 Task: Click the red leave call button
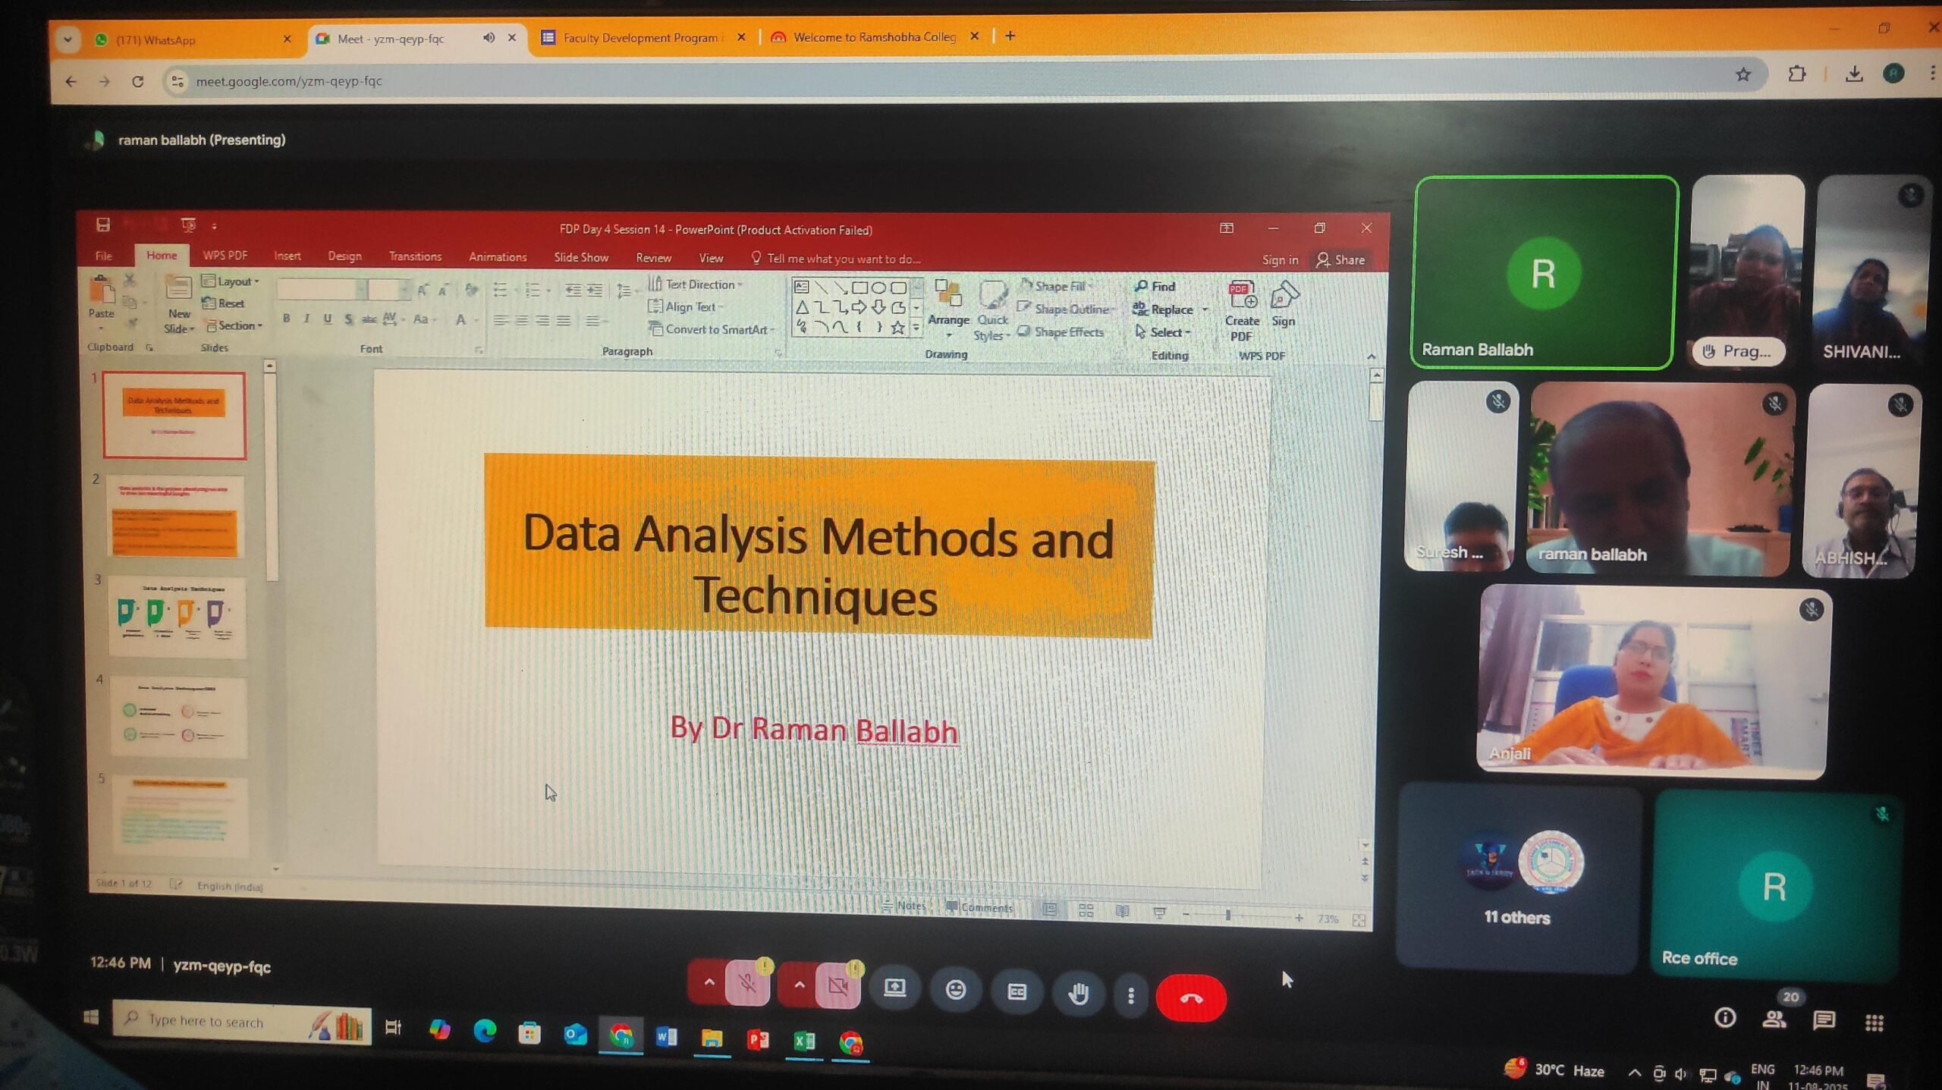pyautogui.click(x=1190, y=997)
